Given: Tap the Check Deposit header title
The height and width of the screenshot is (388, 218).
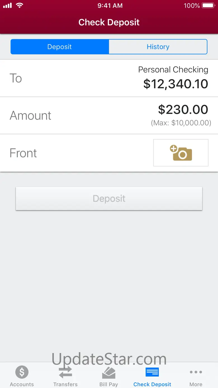Looking at the screenshot, I should 109,22.
